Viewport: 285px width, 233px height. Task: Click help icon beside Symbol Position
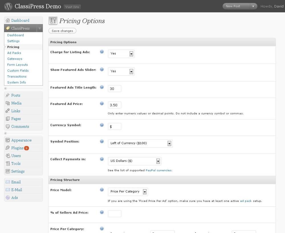pos(102,141)
